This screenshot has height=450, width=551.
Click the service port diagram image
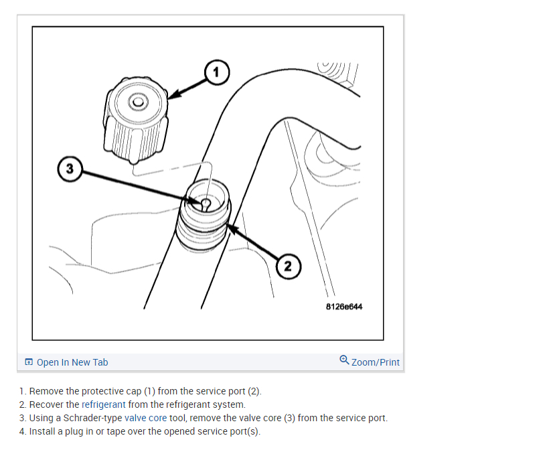(208, 183)
